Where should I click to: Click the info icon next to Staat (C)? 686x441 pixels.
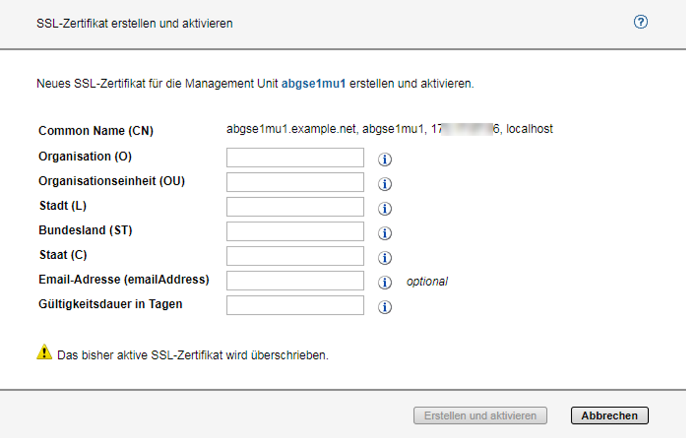[384, 258]
